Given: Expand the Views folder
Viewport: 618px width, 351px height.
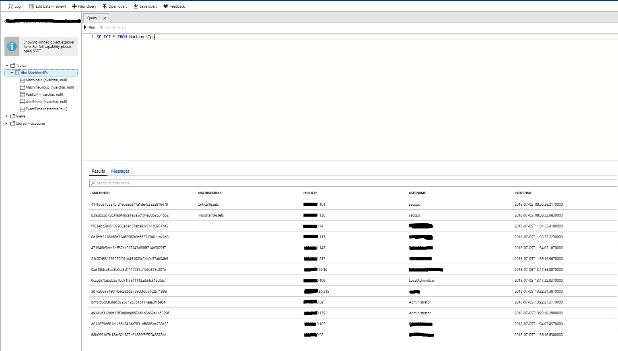Looking at the screenshot, I should click(x=6, y=116).
